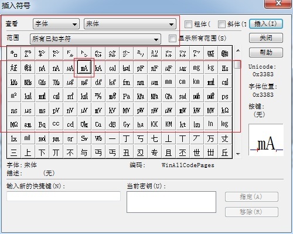Screen dimensions: 293x234
Task: Choose the pF symbol cell
Action: [141, 68]
